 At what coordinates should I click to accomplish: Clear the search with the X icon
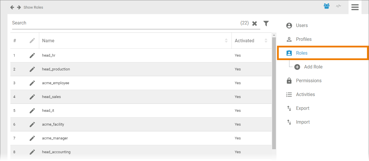(x=255, y=24)
